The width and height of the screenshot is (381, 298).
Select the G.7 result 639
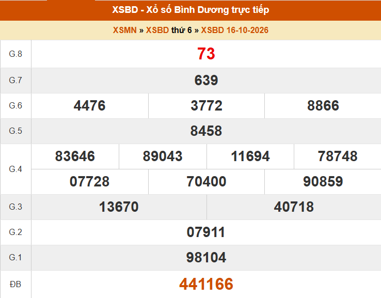206,80
